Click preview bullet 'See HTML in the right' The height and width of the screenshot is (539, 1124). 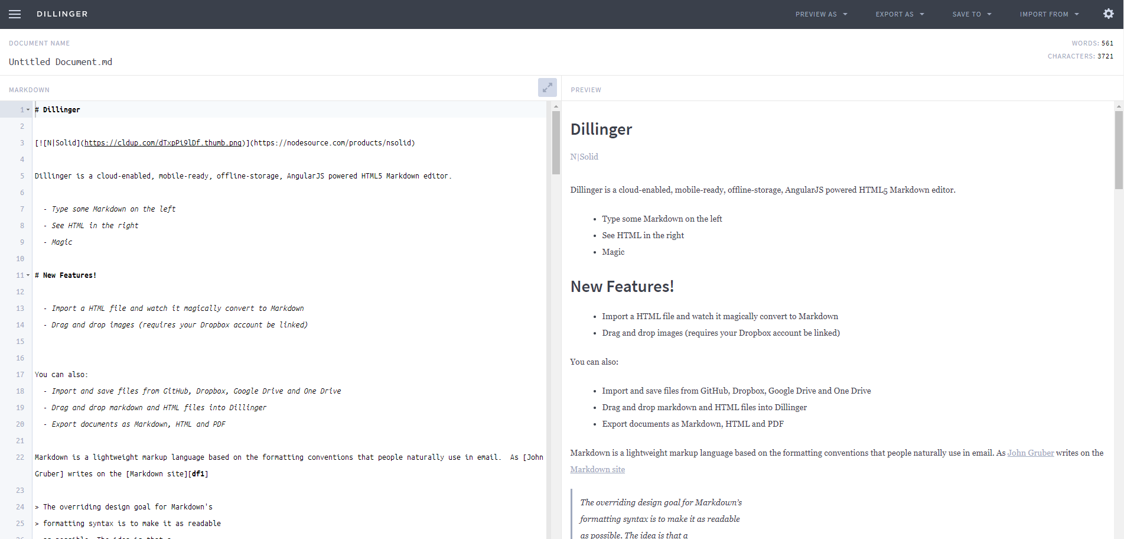(643, 235)
